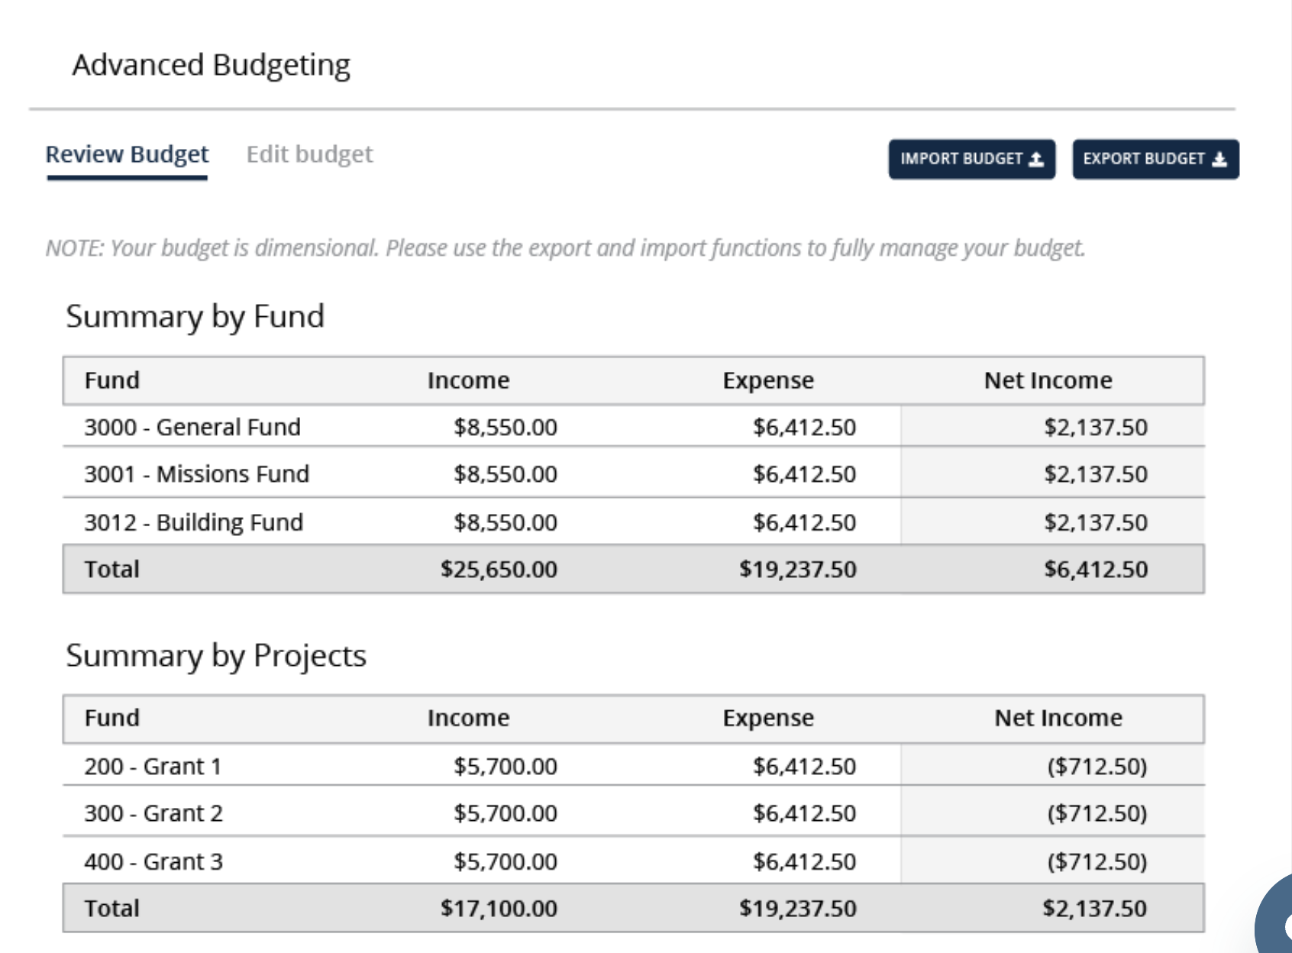Select the 200 - Grant 1 row label
Viewport: 1292px width, 953px height.
coord(153,766)
